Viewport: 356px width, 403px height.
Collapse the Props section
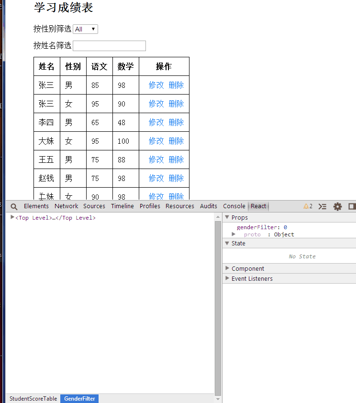227,218
